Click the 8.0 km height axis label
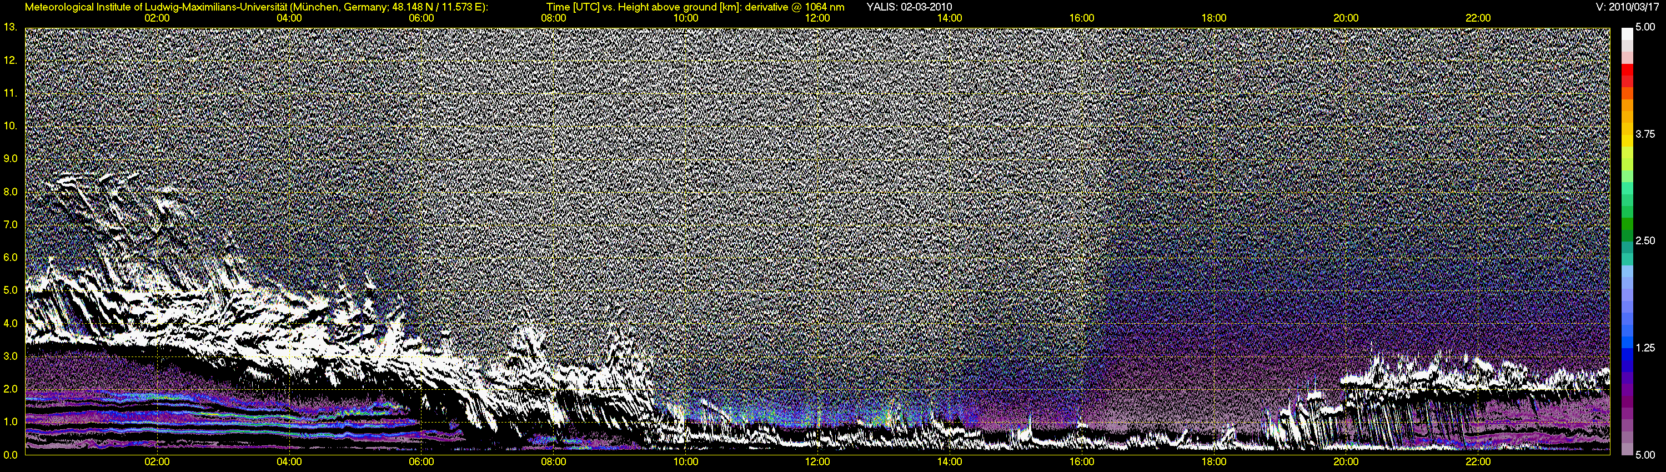1666x472 pixels. click(x=11, y=192)
